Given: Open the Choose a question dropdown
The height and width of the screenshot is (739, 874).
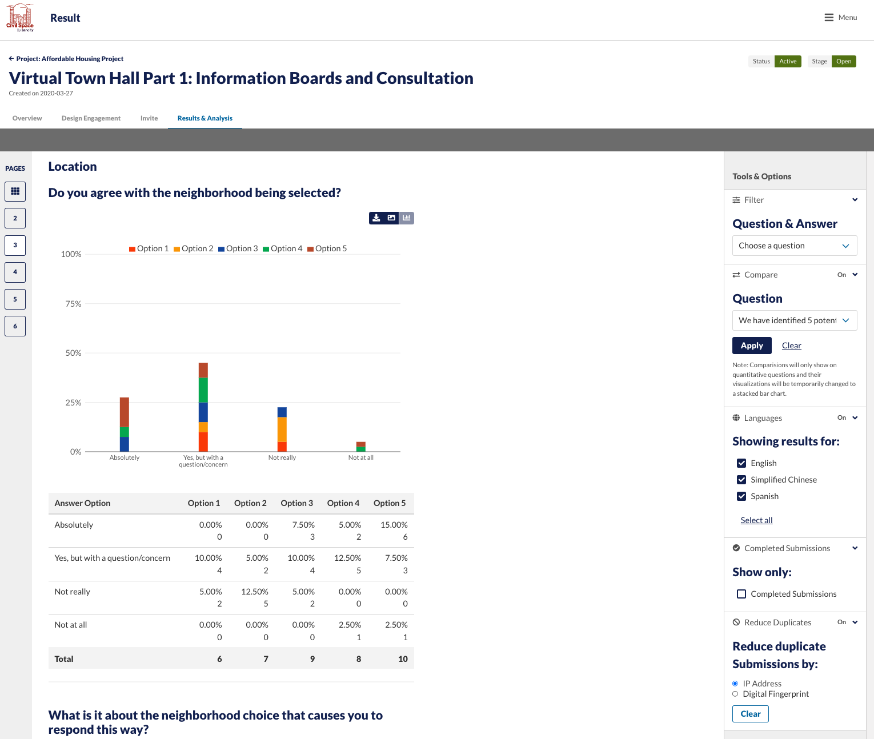Looking at the screenshot, I should (x=795, y=246).
